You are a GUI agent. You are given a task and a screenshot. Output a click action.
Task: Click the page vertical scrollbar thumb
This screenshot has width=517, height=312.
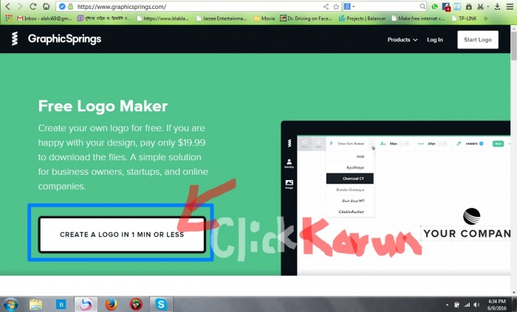tap(513, 46)
